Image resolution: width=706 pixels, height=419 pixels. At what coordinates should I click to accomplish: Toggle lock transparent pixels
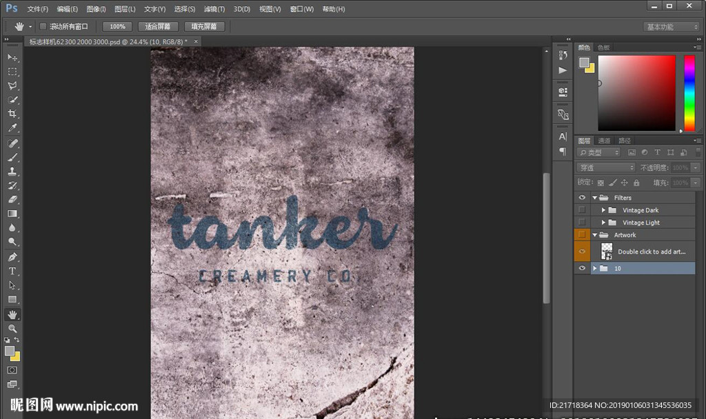pos(601,183)
